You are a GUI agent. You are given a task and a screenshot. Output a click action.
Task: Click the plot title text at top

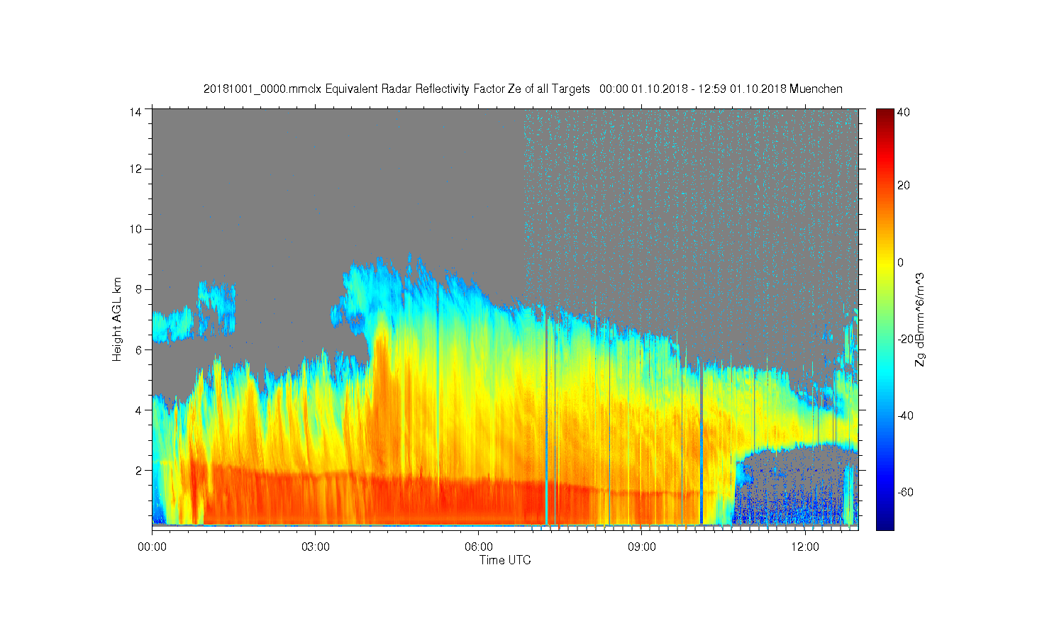[x=523, y=89]
